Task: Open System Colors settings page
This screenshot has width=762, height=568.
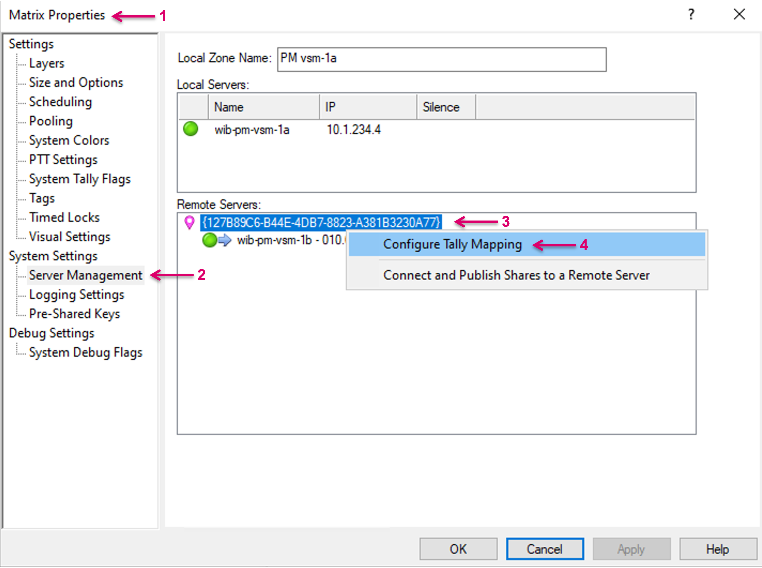Action: pyautogui.click(x=69, y=140)
